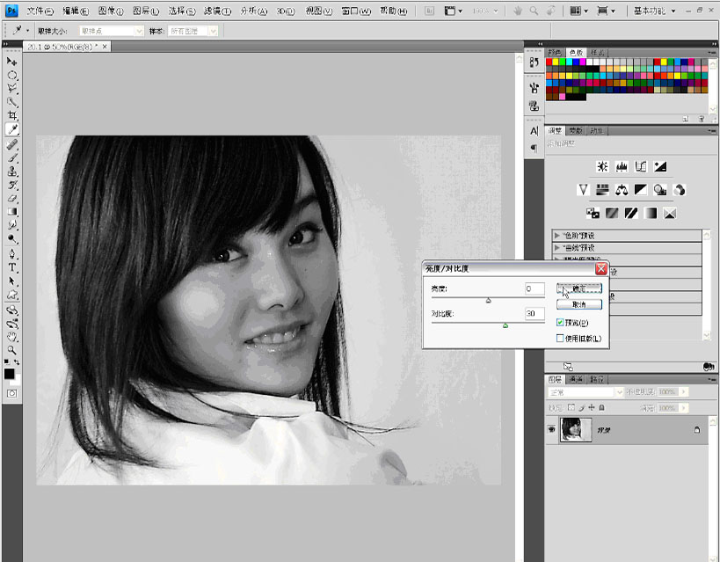Click the contrast slider handle

click(x=505, y=325)
